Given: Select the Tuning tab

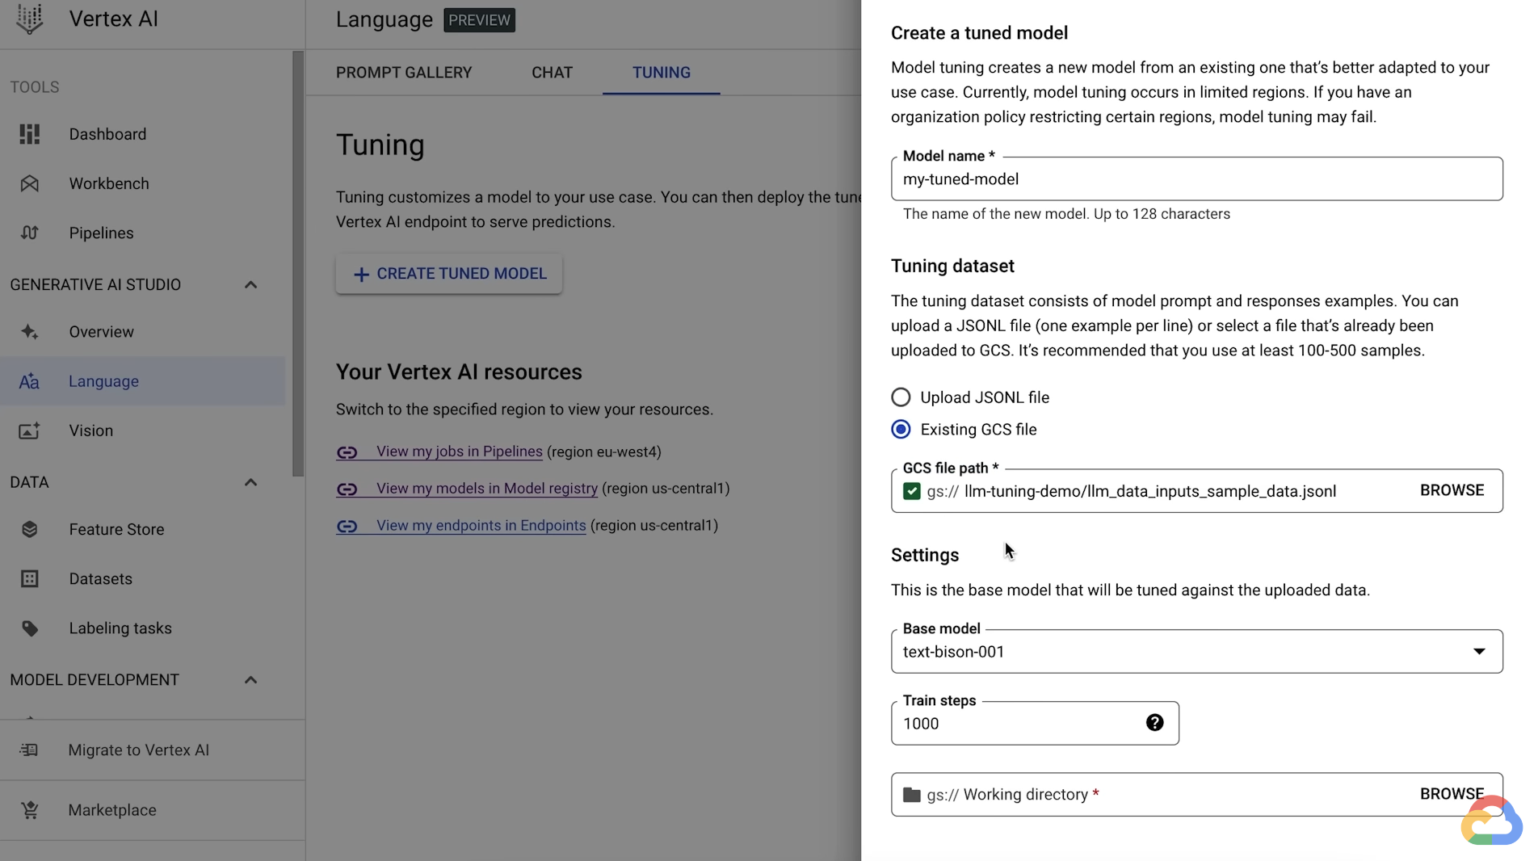Looking at the screenshot, I should pos(661,73).
